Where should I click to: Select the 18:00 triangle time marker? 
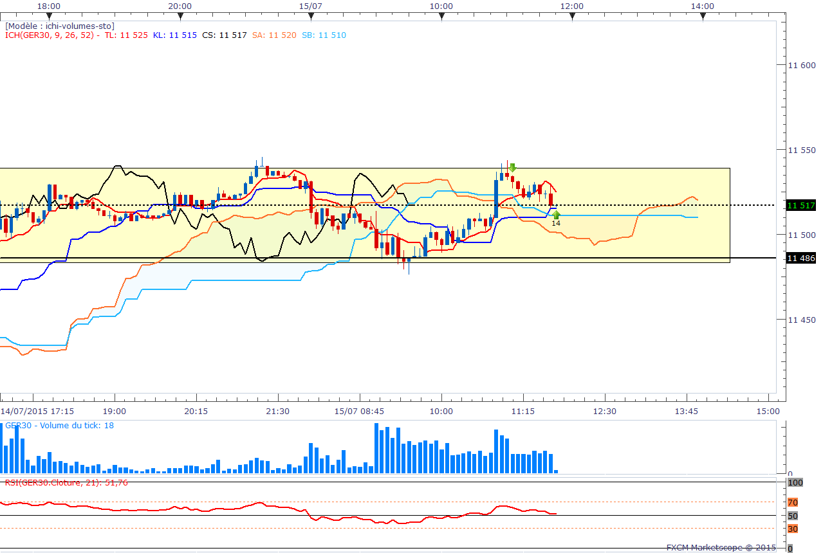click(x=49, y=17)
